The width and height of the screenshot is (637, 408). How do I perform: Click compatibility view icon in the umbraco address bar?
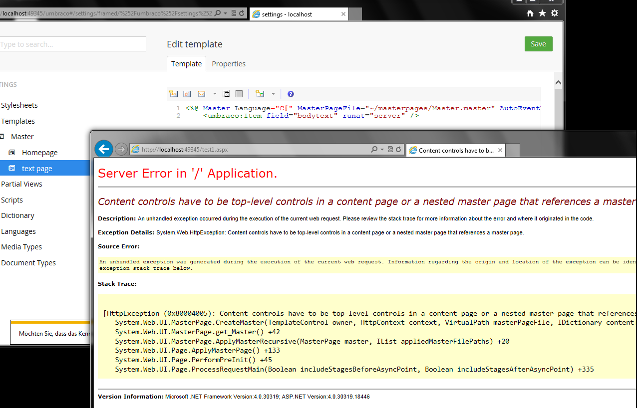point(234,13)
